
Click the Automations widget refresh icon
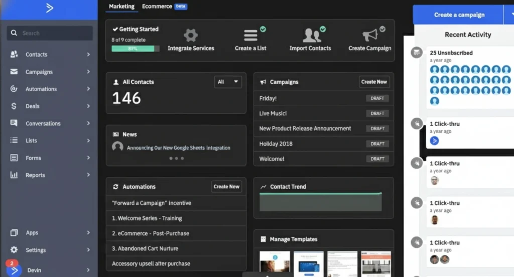pyautogui.click(x=115, y=187)
